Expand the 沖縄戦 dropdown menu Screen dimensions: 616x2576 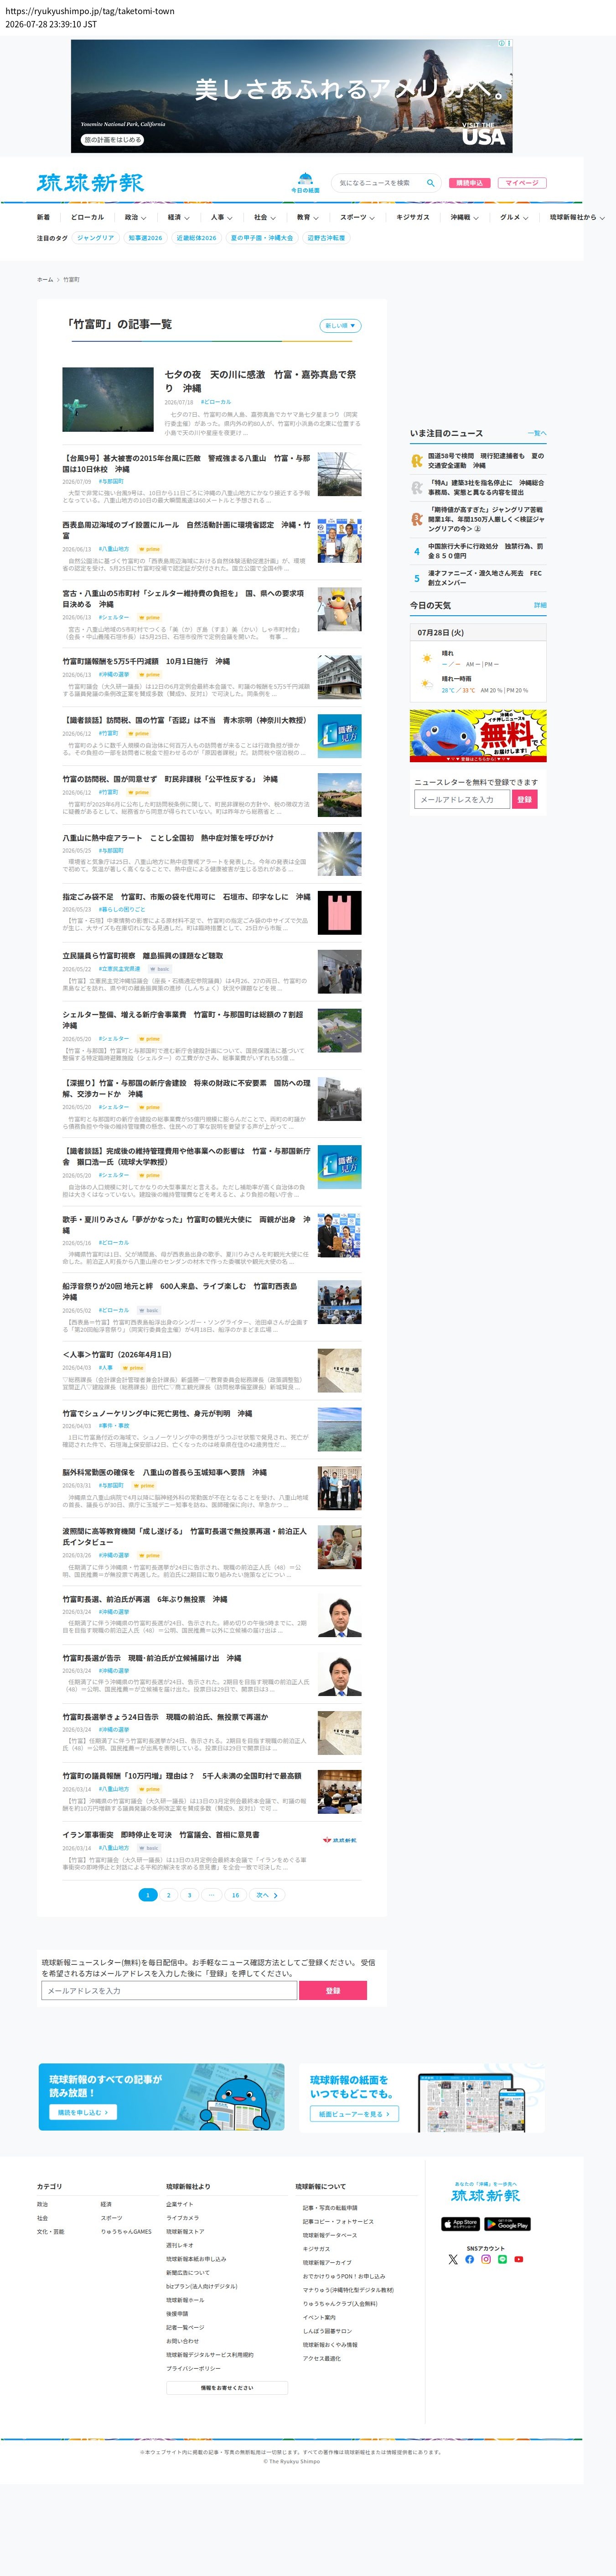[x=463, y=217]
